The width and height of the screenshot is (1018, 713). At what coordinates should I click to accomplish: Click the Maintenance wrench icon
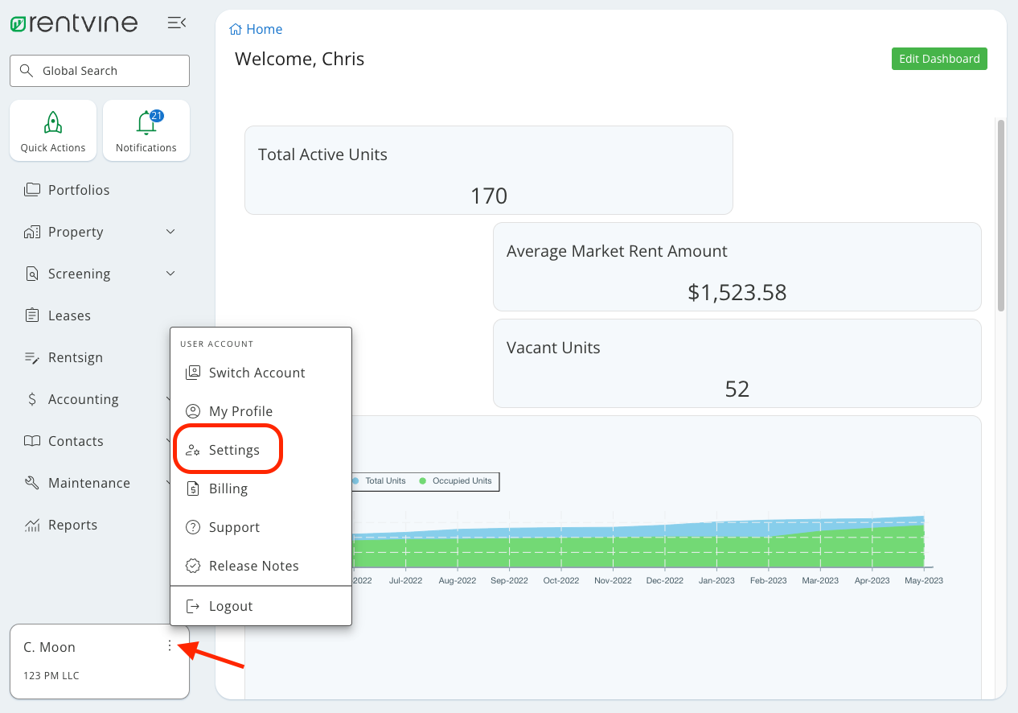(31, 483)
